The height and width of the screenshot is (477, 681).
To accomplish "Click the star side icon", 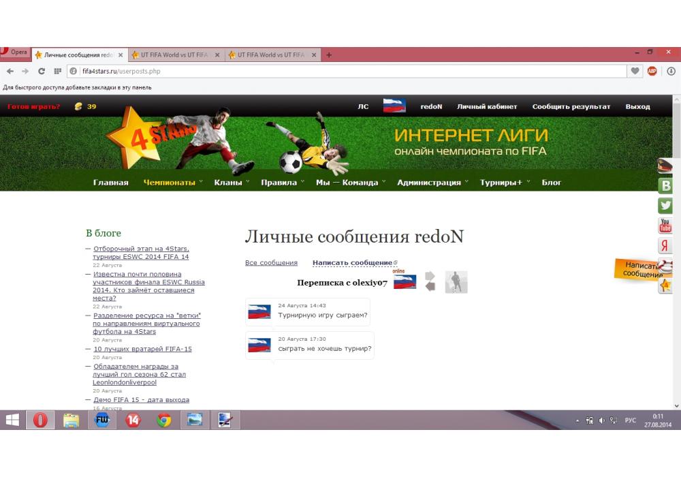I will [665, 286].
